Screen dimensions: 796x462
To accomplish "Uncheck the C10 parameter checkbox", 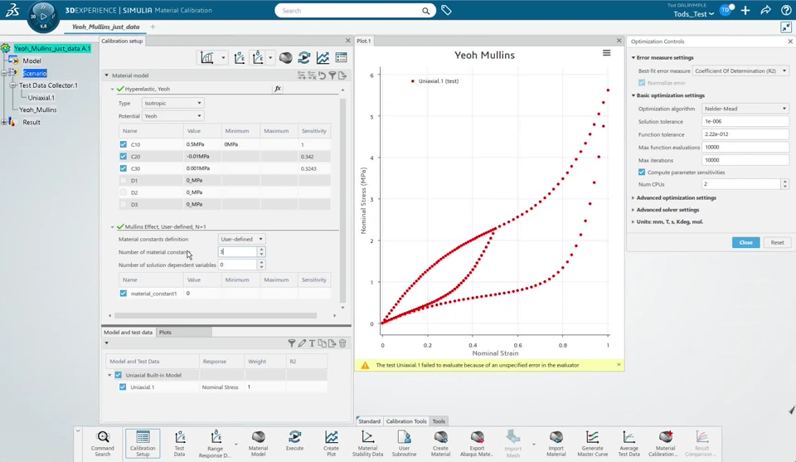I will [123, 144].
